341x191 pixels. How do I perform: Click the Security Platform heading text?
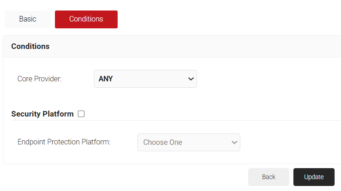click(x=42, y=114)
